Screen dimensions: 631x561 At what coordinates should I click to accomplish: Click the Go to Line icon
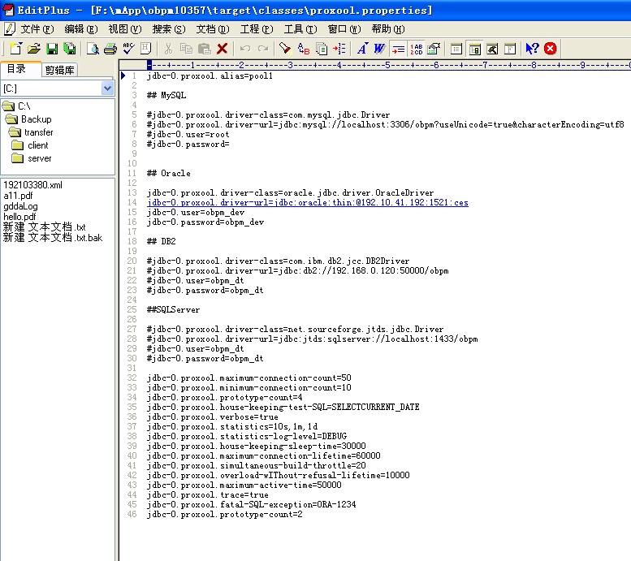coord(339,49)
